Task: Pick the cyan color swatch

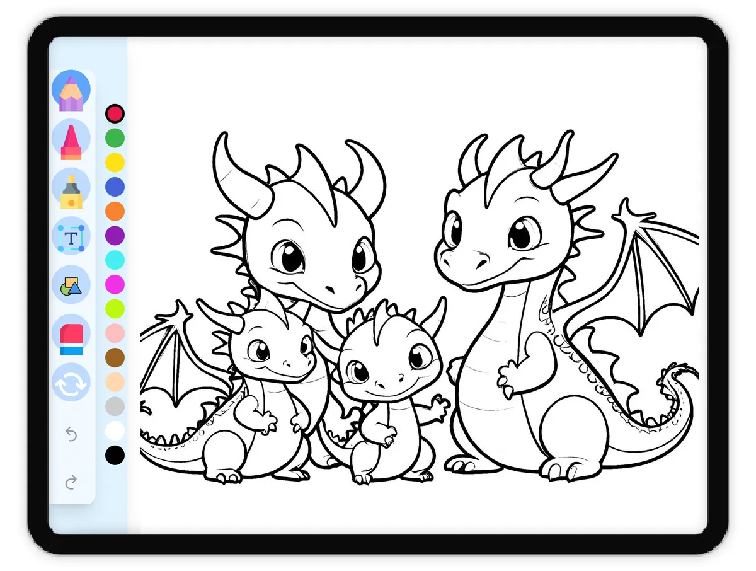Action: point(115,260)
